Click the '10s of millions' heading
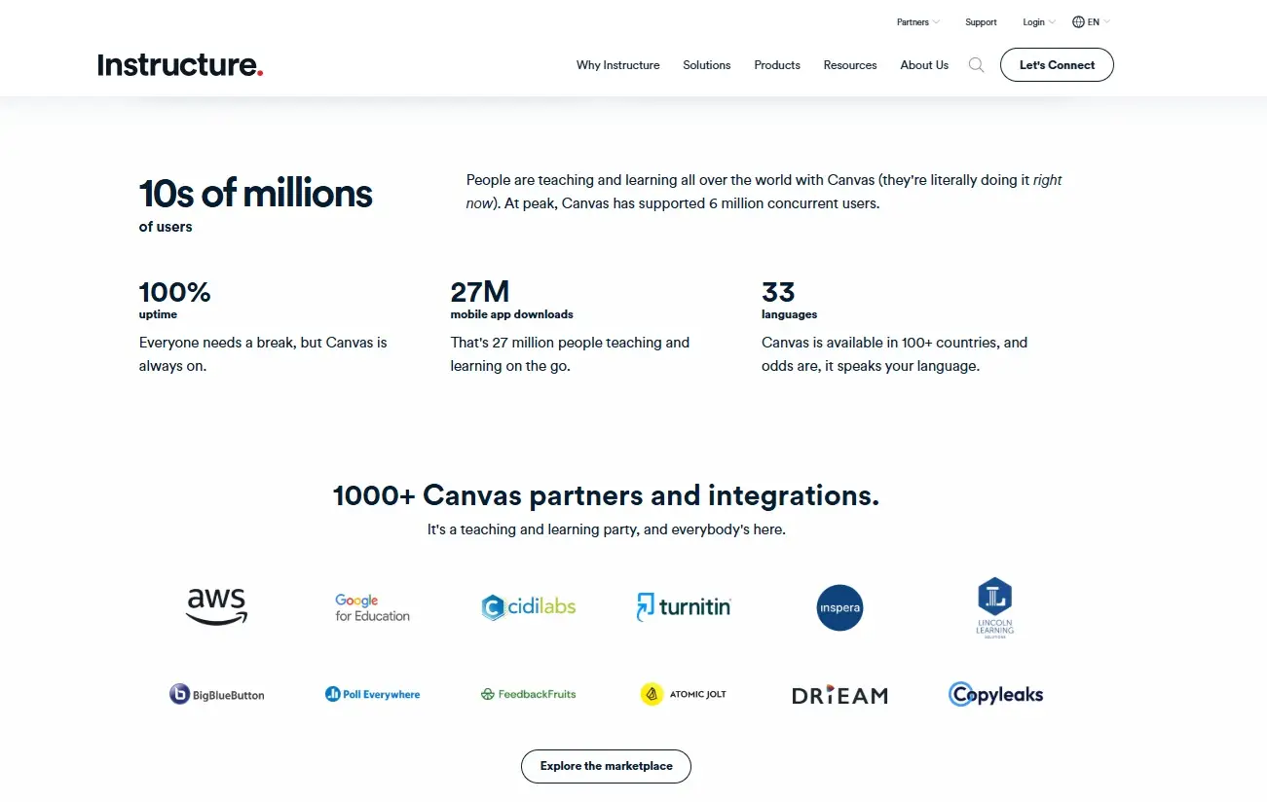This screenshot has width=1267, height=802. 255,193
